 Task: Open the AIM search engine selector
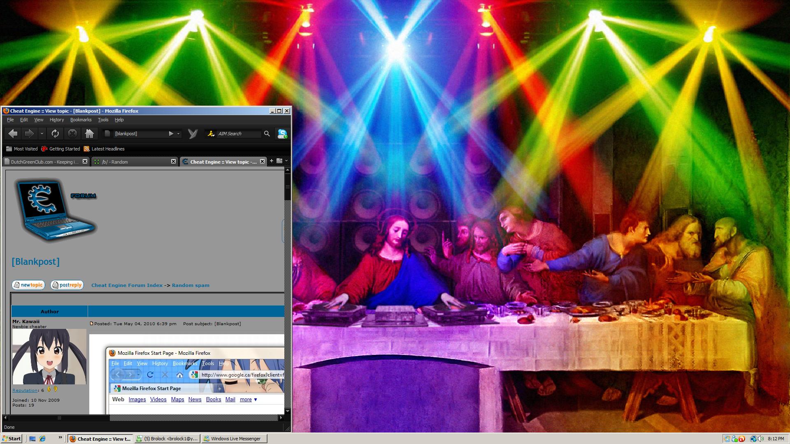coord(211,134)
